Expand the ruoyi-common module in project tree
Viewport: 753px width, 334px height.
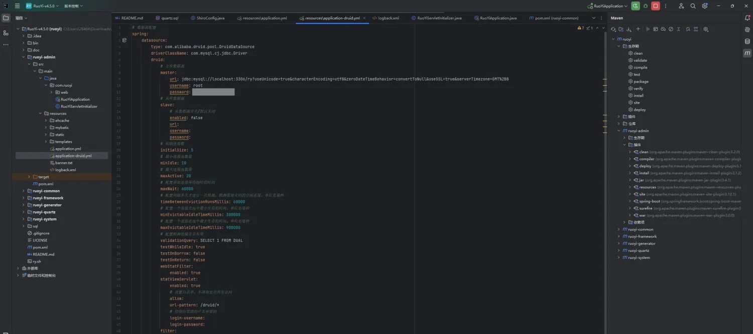coord(23,191)
